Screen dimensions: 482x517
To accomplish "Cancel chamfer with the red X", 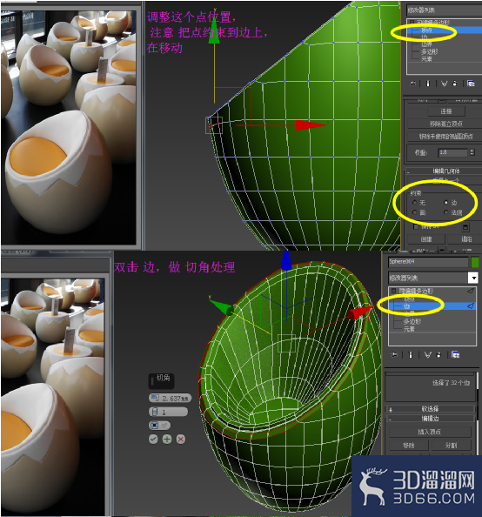I will [181, 440].
